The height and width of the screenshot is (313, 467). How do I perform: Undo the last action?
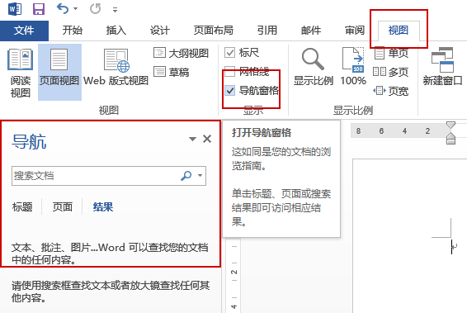(x=63, y=8)
